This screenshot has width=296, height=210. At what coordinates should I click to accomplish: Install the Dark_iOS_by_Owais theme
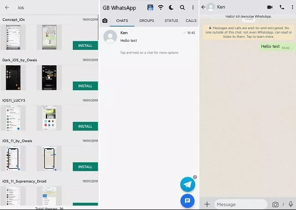click(x=85, y=86)
